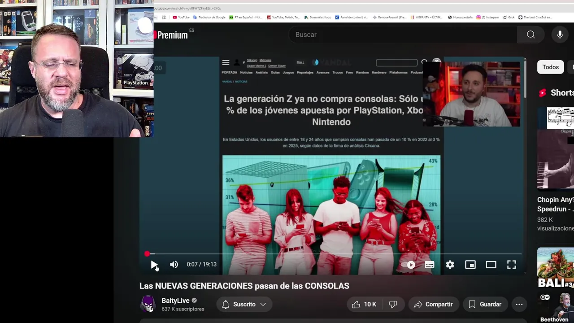Focus the Buscar search field
The height and width of the screenshot is (323, 574).
click(x=403, y=35)
